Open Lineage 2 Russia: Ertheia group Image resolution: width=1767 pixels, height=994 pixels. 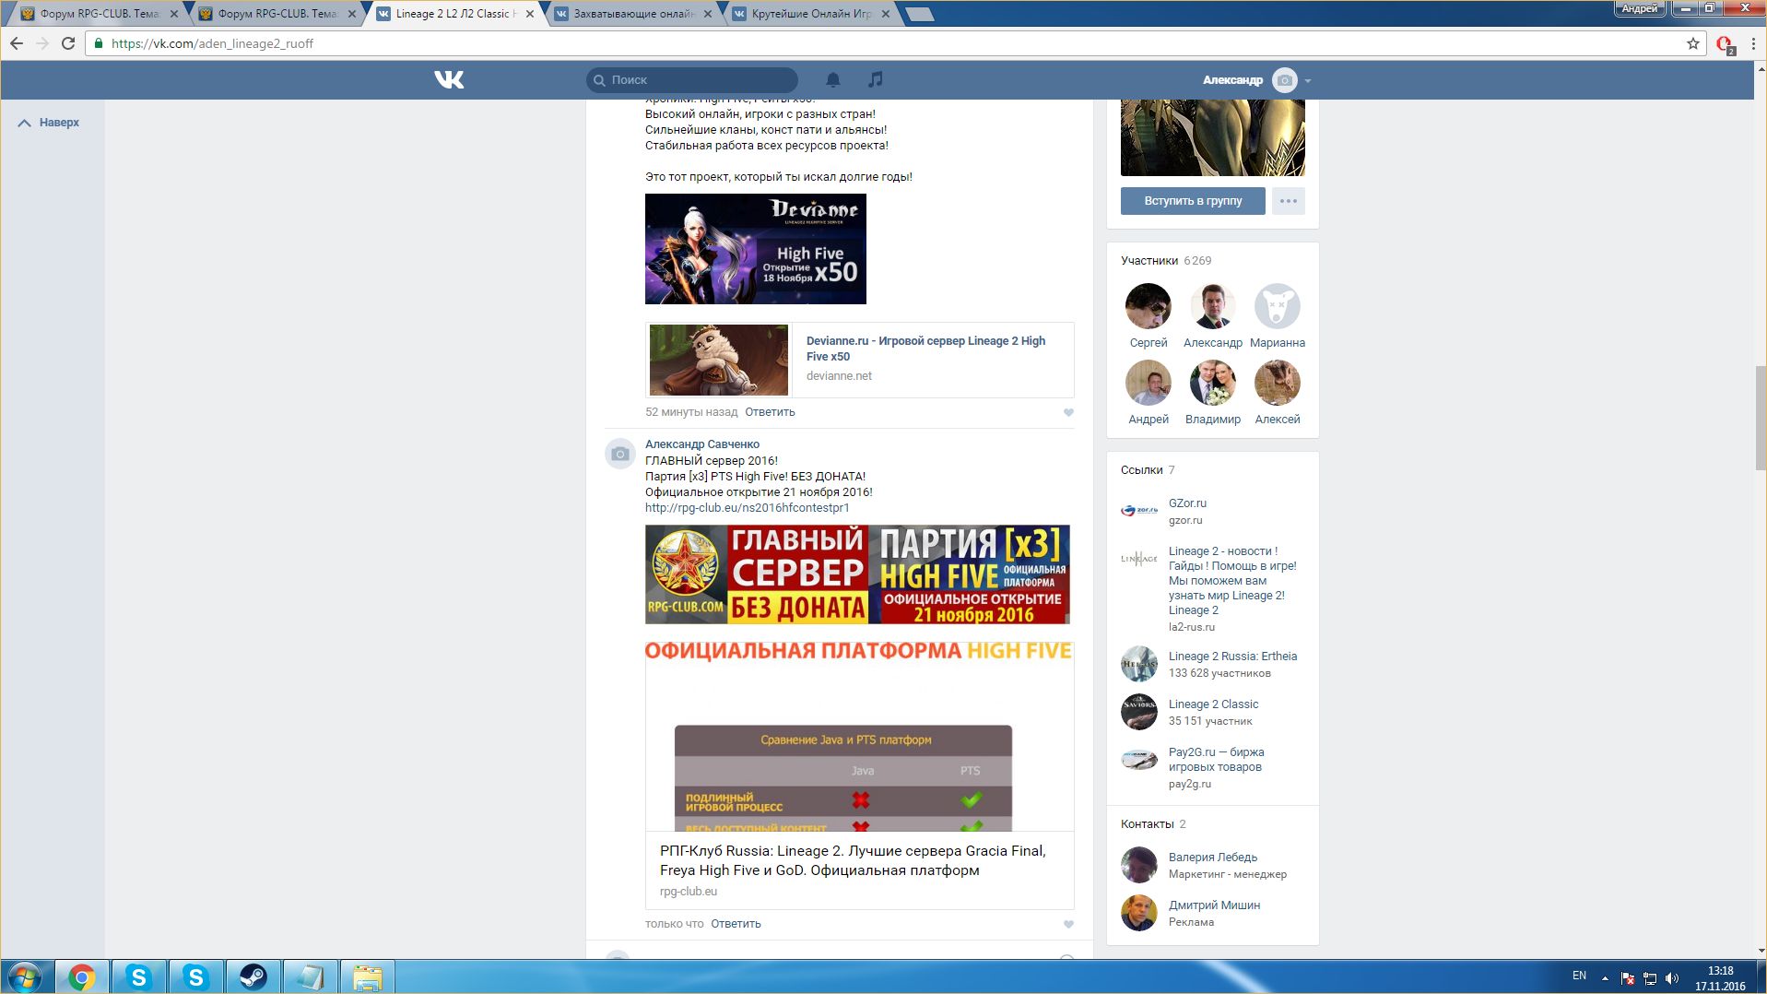pos(1232,657)
